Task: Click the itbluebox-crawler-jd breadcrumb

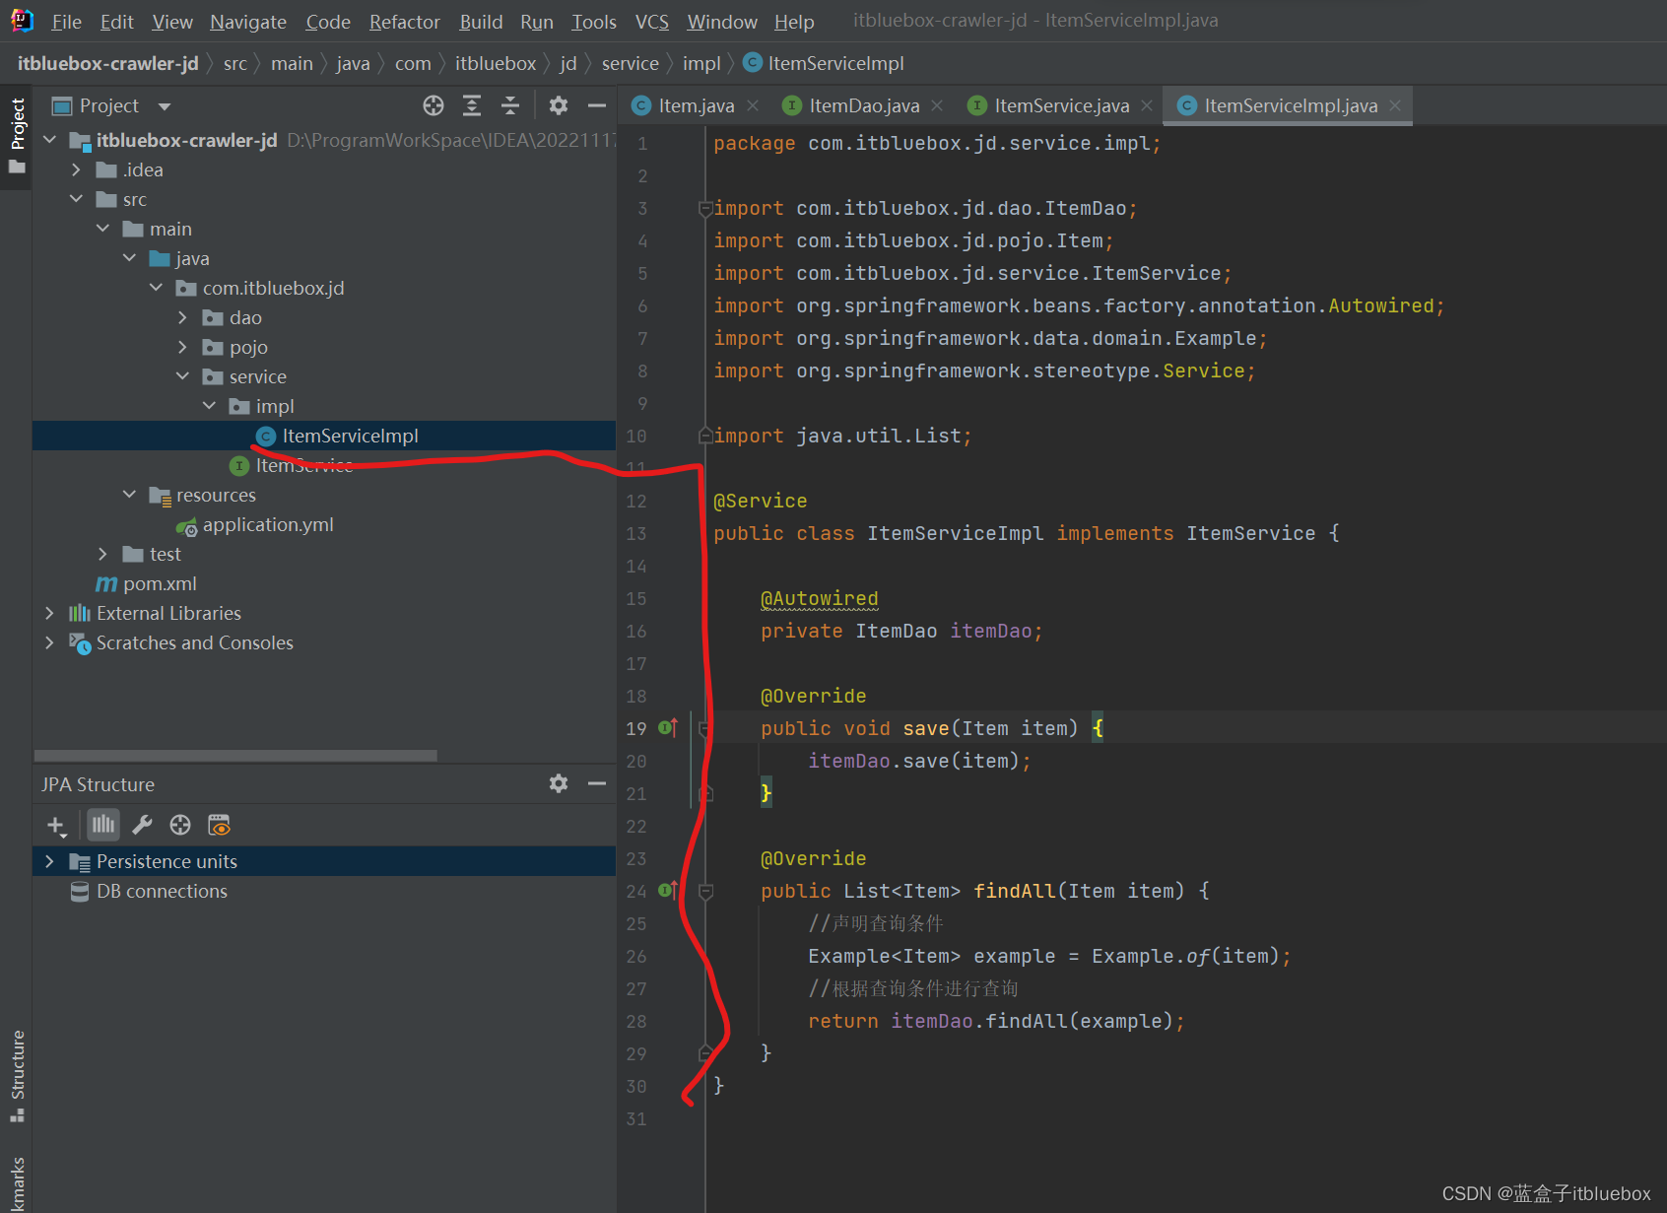Action: click(x=108, y=63)
